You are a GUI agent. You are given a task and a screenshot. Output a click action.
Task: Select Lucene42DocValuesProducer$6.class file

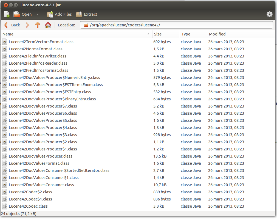[x=138, y=113]
